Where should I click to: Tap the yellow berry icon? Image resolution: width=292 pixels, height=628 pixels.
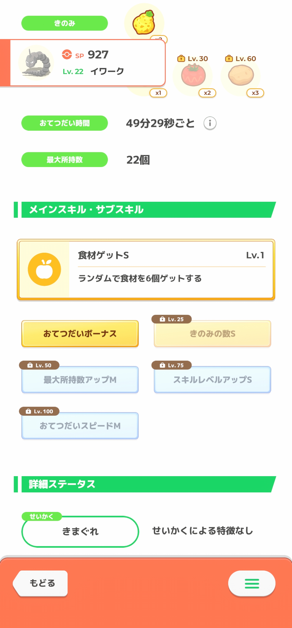pyautogui.click(x=144, y=22)
